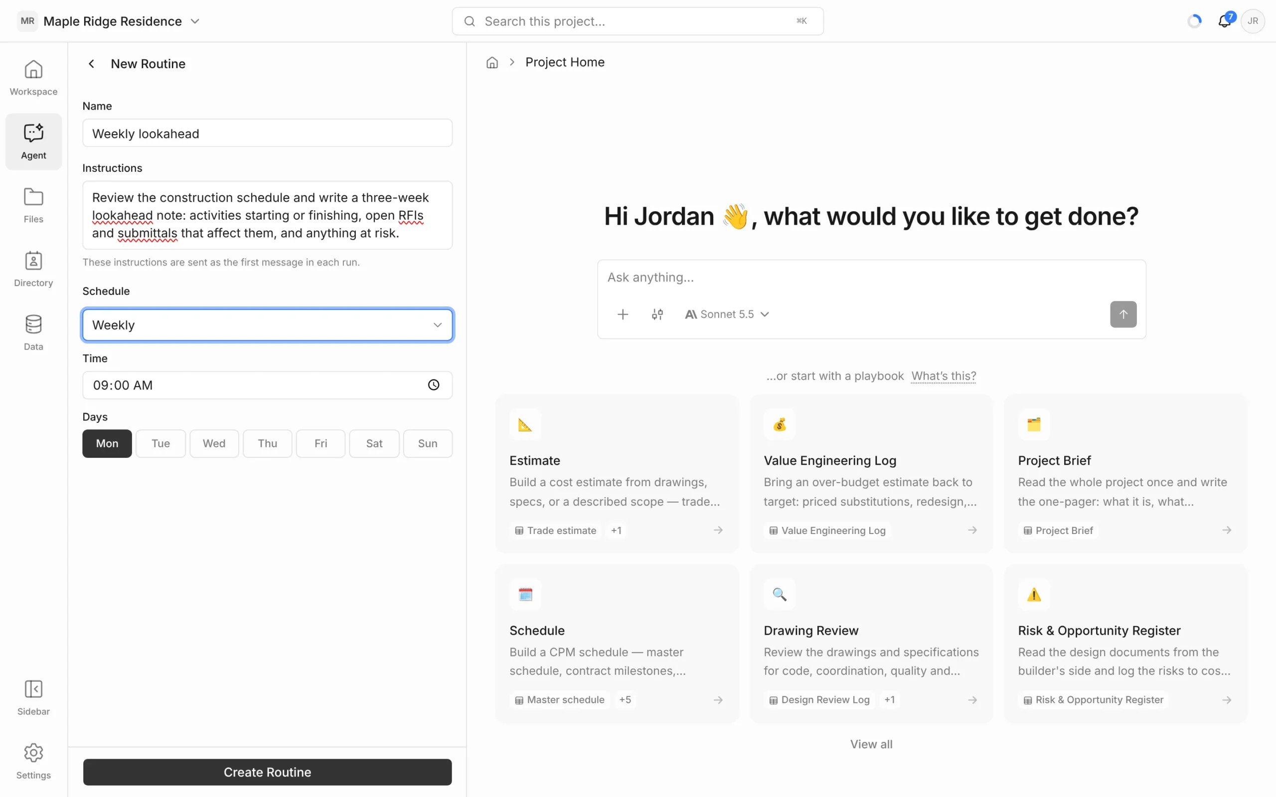Open the What's this? link
Viewport: 1276px width, 797px height.
[x=944, y=376]
